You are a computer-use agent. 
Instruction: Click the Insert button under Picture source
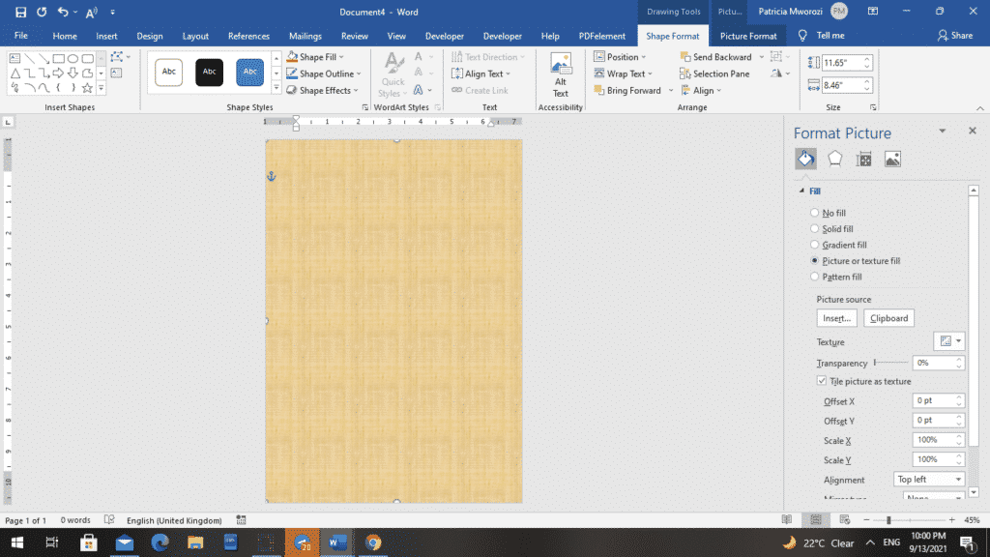click(x=835, y=317)
